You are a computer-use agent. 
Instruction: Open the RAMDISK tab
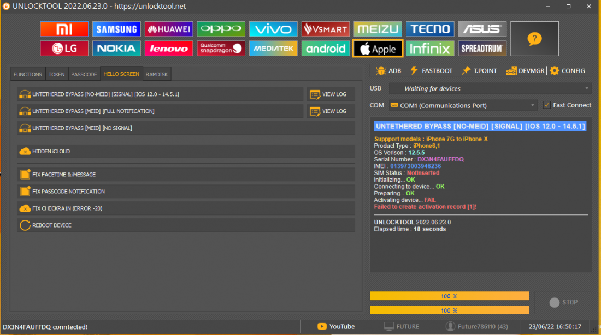(x=157, y=74)
